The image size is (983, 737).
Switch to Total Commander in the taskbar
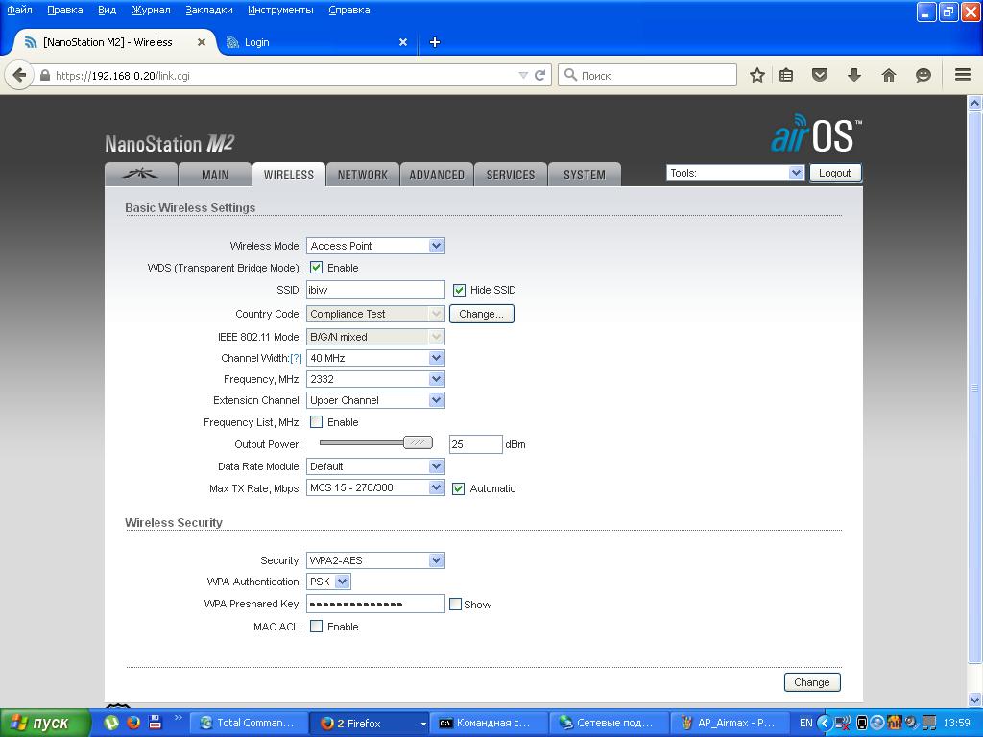click(249, 724)
